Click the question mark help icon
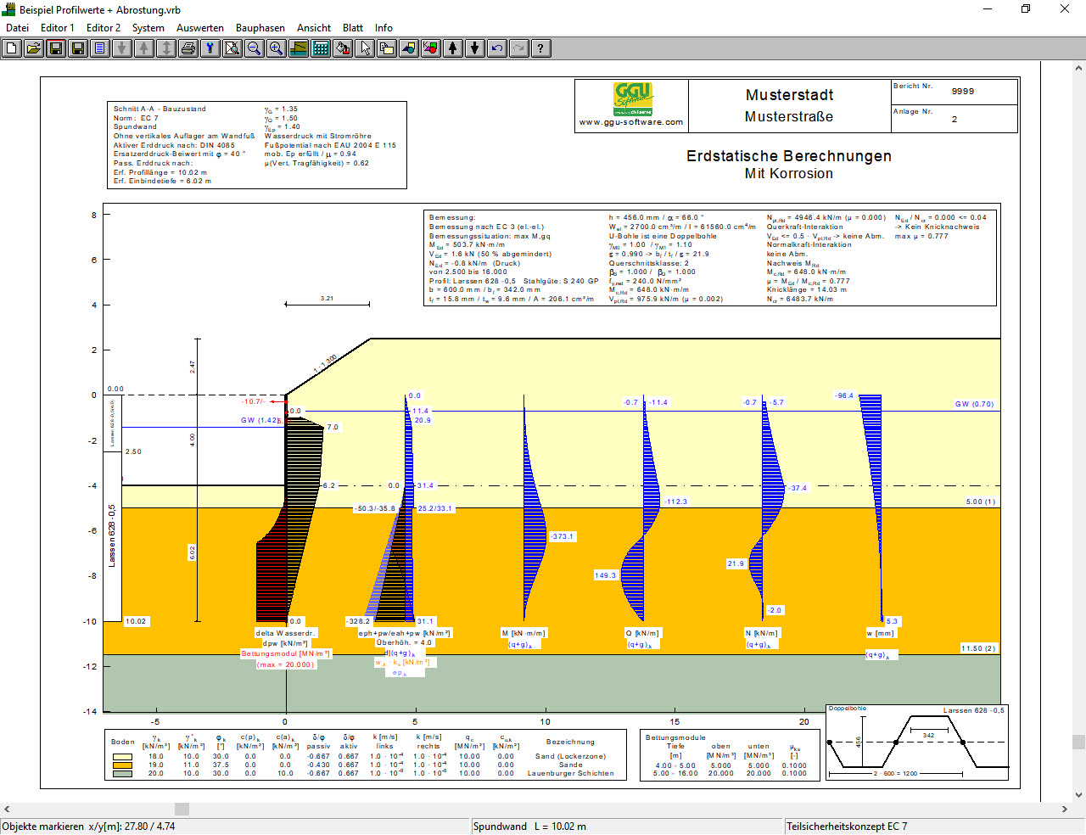Screen dimensions: 1086x835 point(541,48)
